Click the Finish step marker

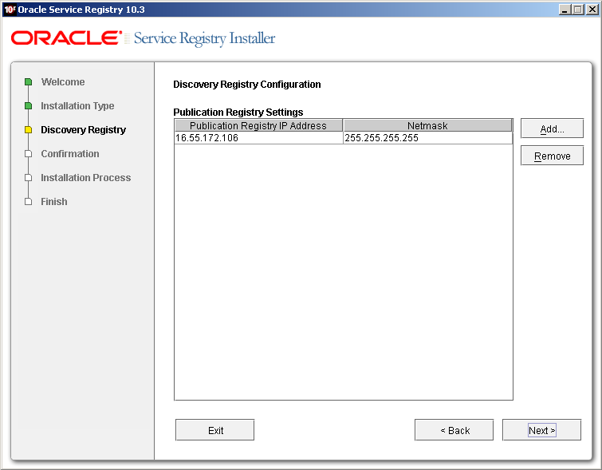coord(28,202)
